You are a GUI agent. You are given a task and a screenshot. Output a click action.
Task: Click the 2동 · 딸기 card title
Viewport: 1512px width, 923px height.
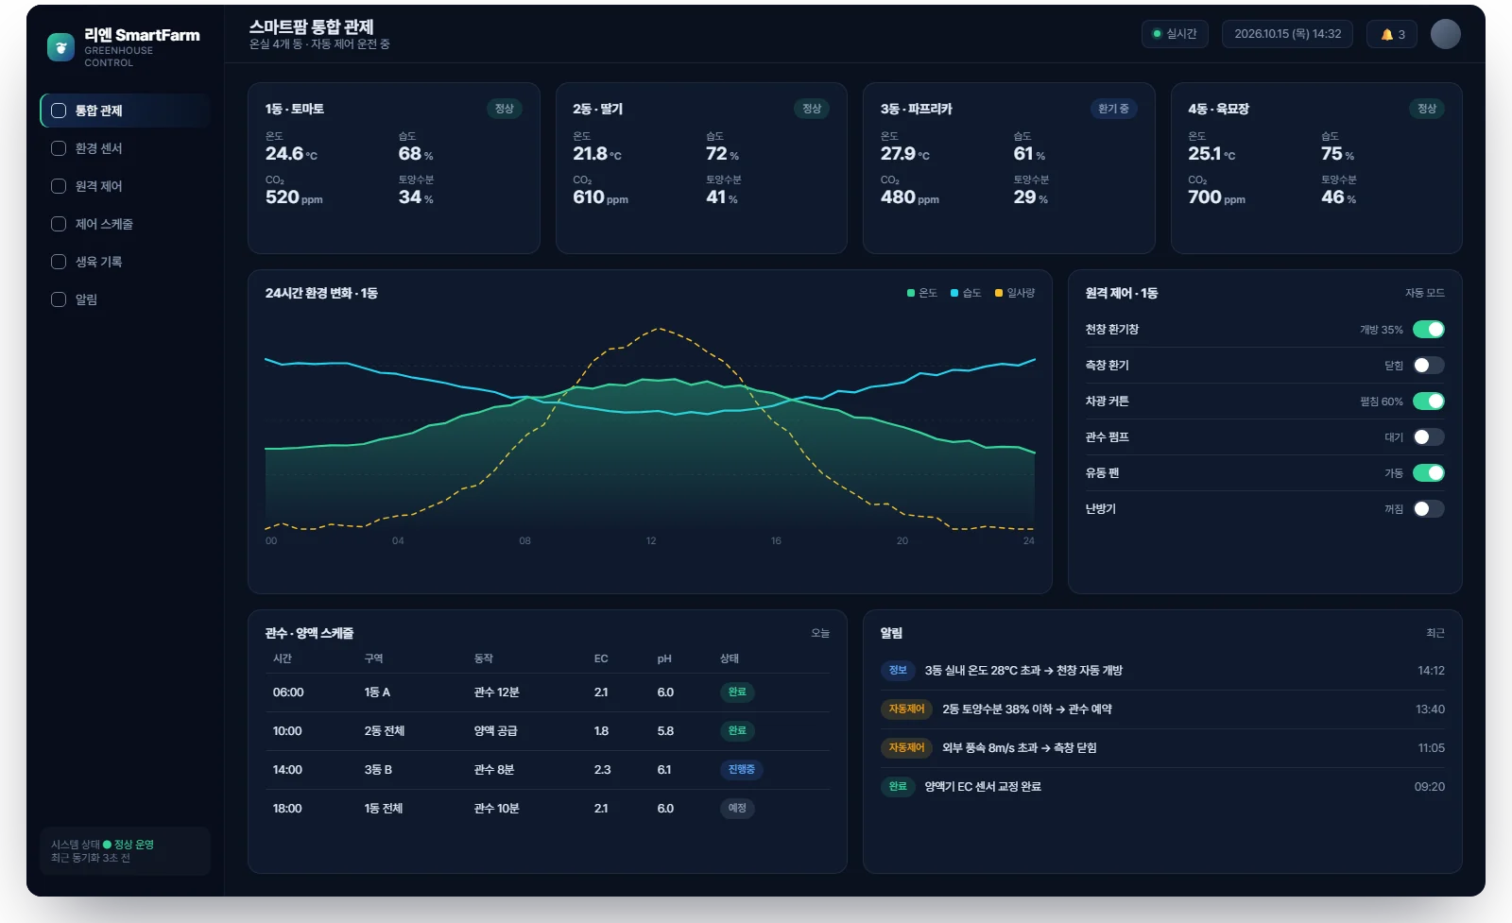point(597,109)
